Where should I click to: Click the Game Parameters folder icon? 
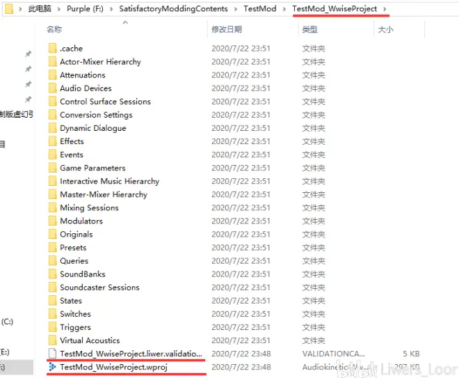click(53, 168)
